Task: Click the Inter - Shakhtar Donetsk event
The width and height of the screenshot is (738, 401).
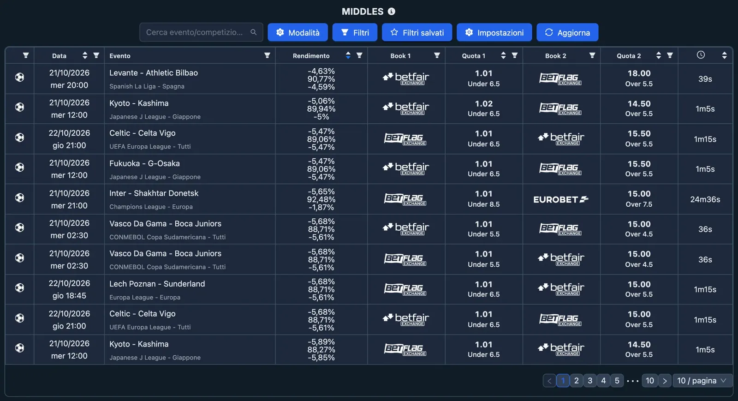Action: pyautogui.click(x=154, y=193)
